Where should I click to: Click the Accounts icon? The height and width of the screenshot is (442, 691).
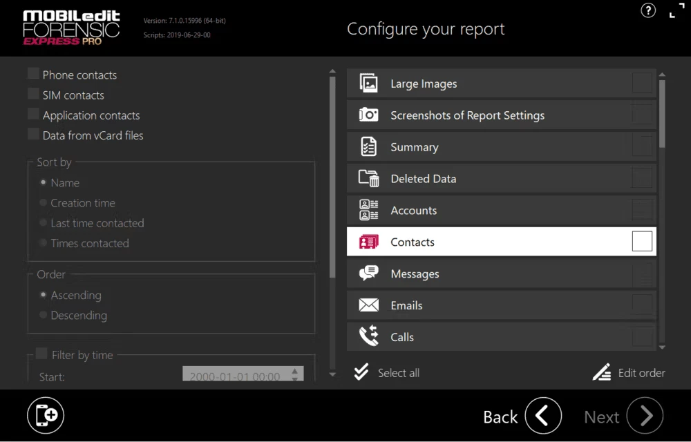coord(368,211)
